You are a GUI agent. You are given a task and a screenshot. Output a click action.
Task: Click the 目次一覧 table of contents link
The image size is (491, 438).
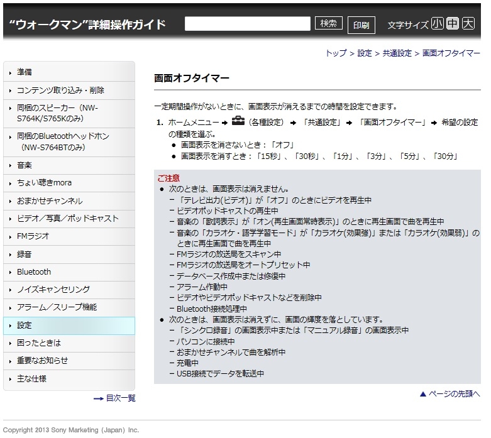click(x=119, y=398)
